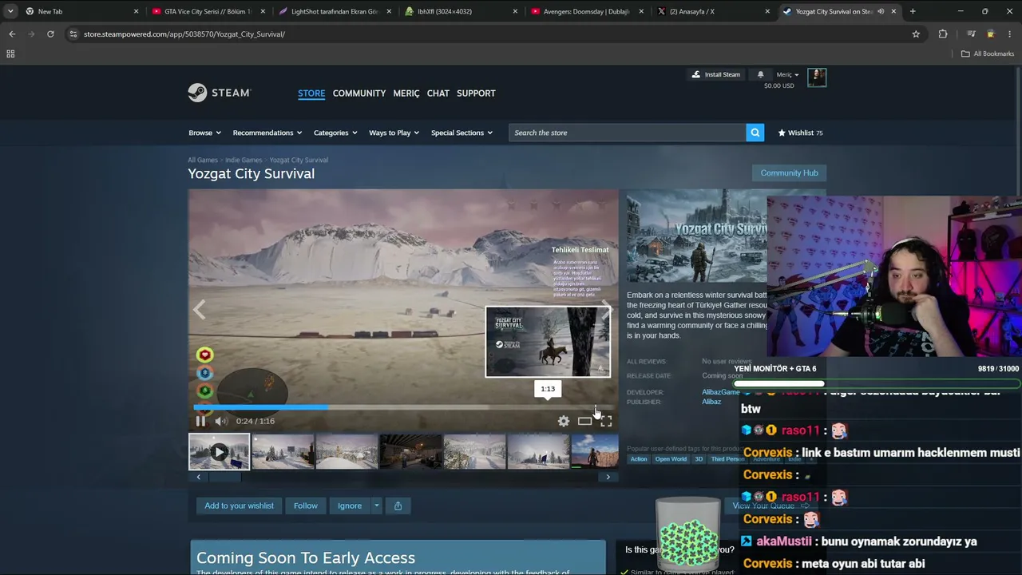Select the trailer thumbnail with play icon
Screen dimensions: 1022x575
(x=219, y=452)
